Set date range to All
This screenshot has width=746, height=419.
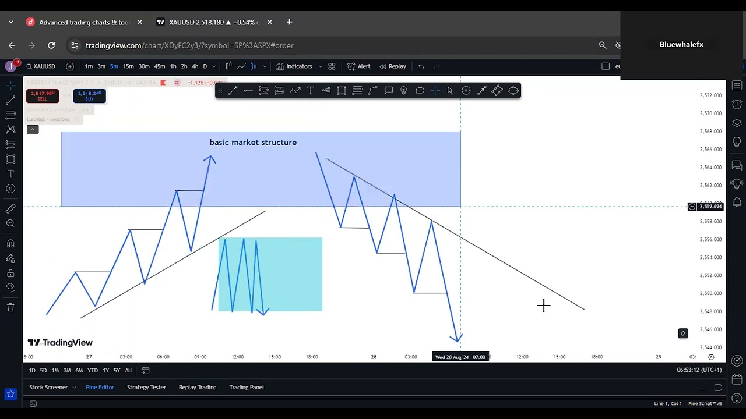tap(128, 371)
